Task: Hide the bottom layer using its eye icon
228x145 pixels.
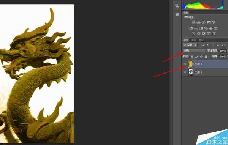Action: coord(185,72)
